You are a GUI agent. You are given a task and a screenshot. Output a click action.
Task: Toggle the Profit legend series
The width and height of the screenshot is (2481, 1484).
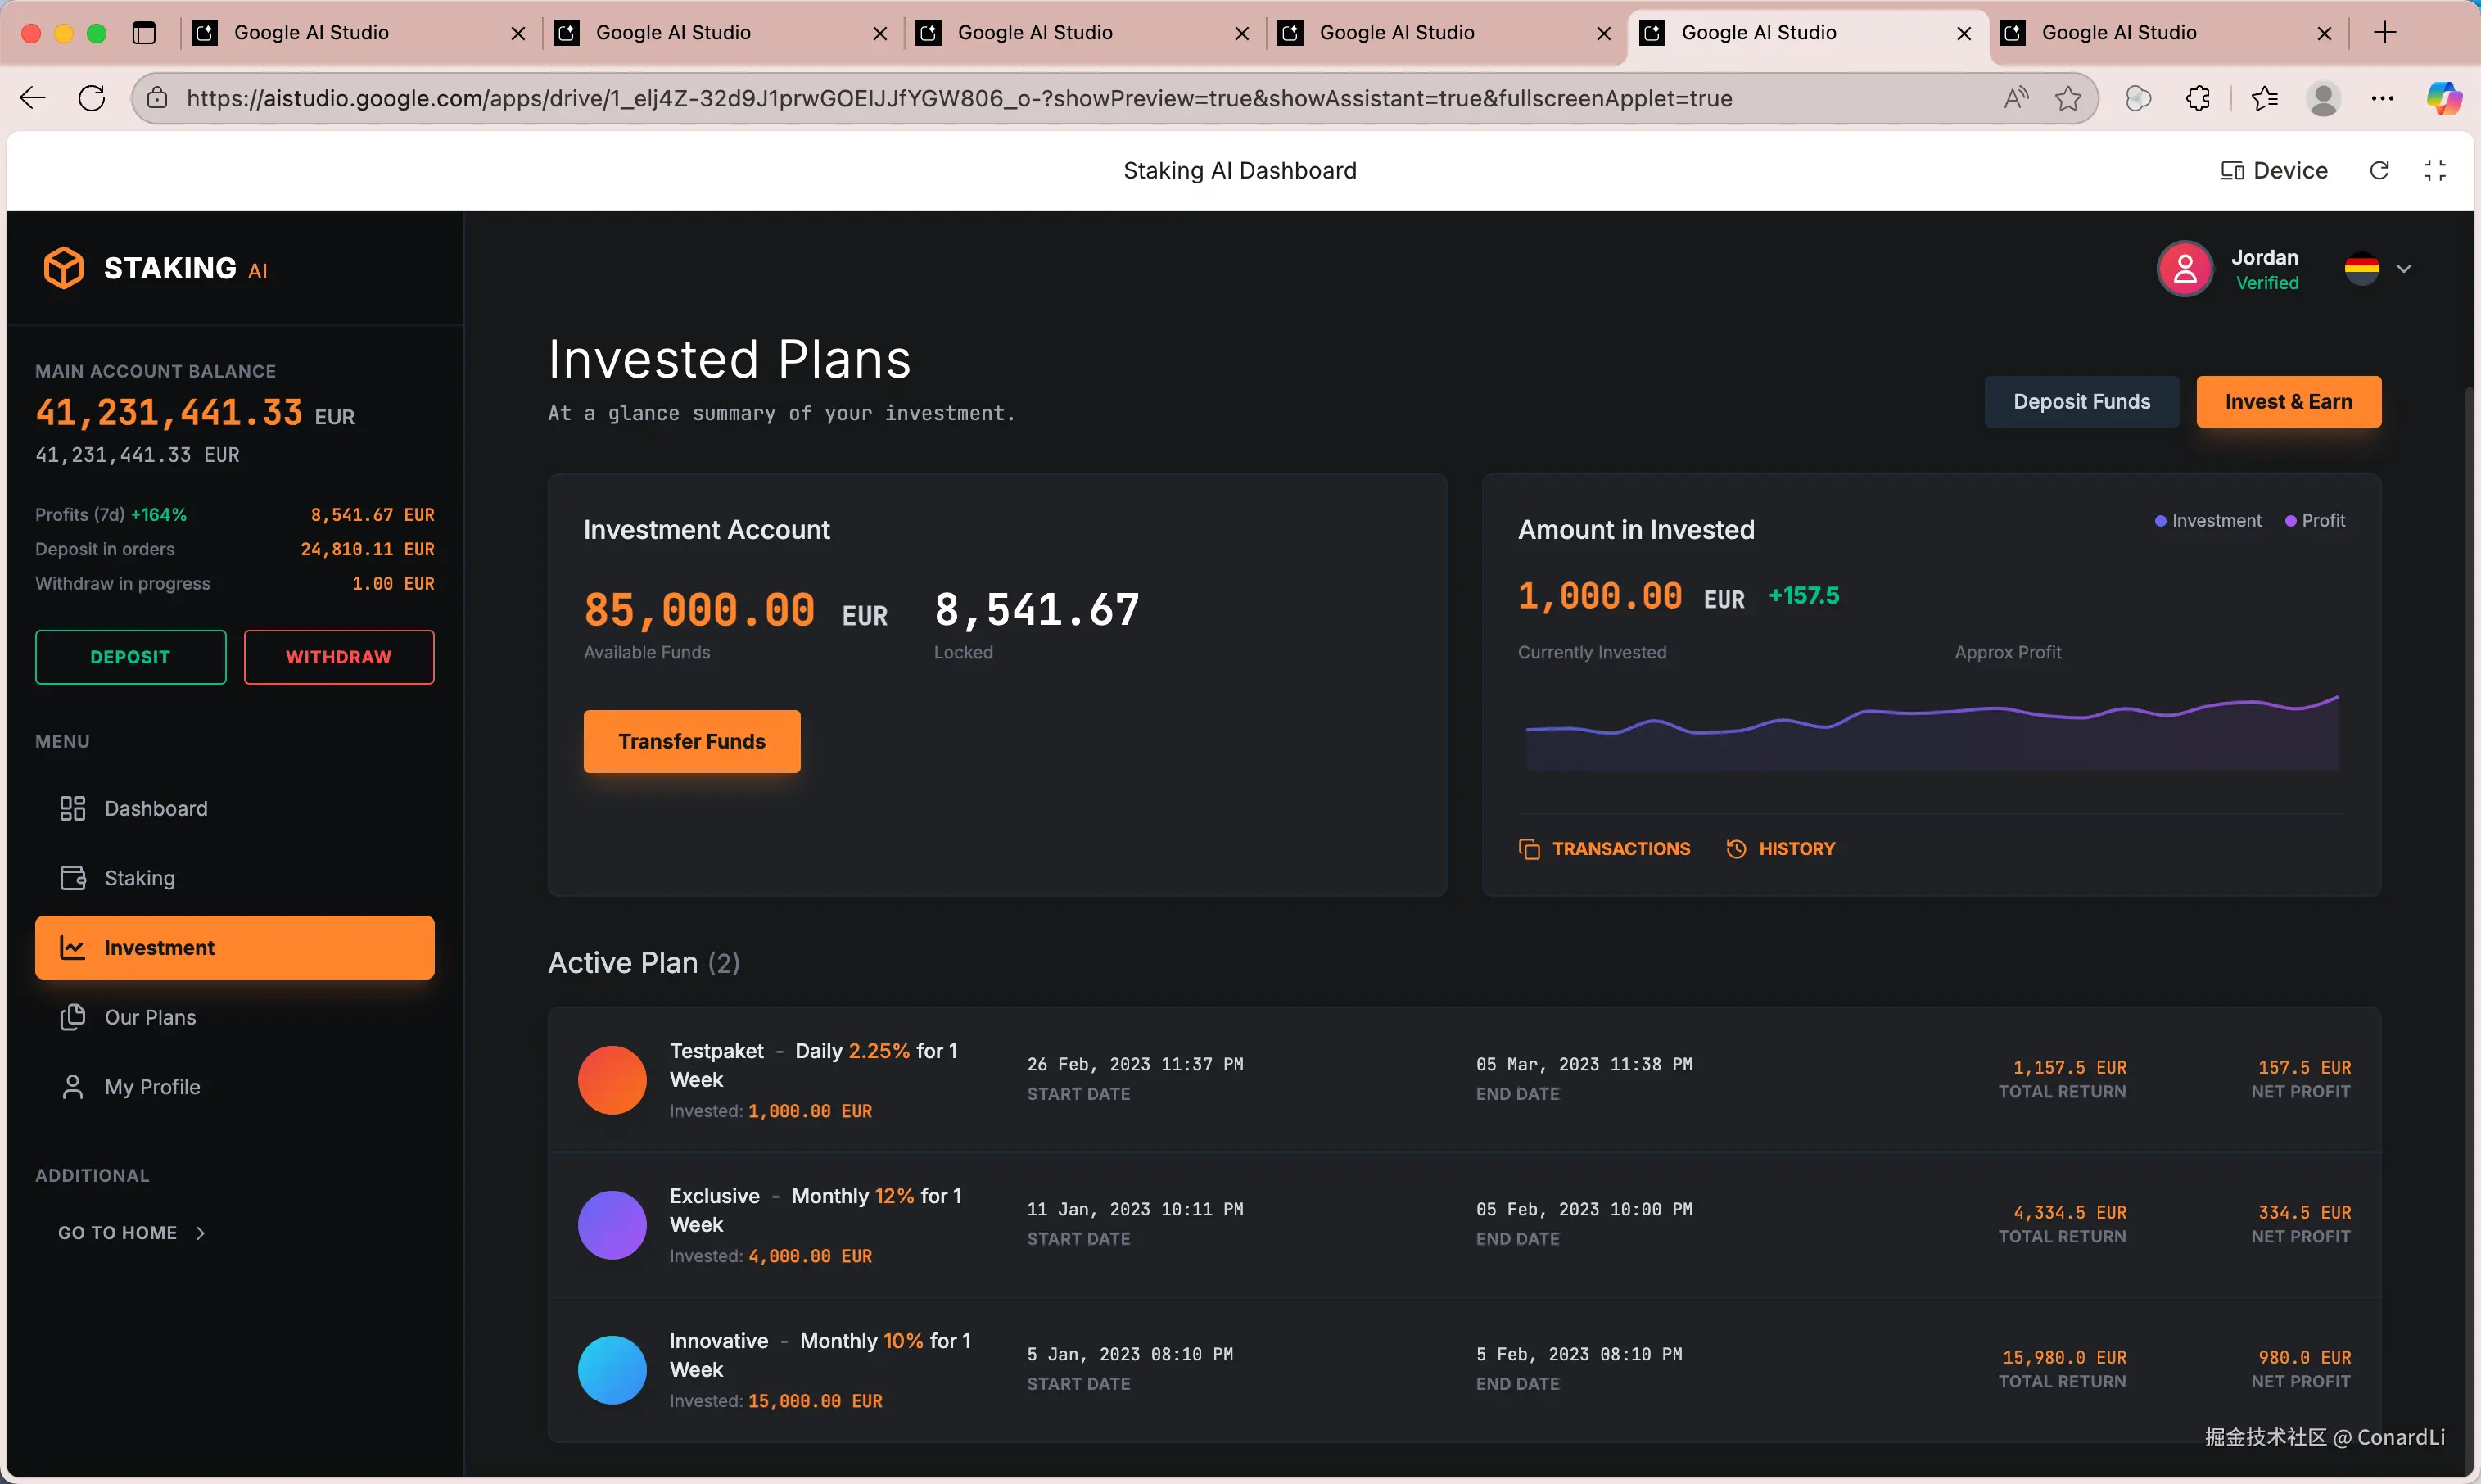(x=2314, y=521)
